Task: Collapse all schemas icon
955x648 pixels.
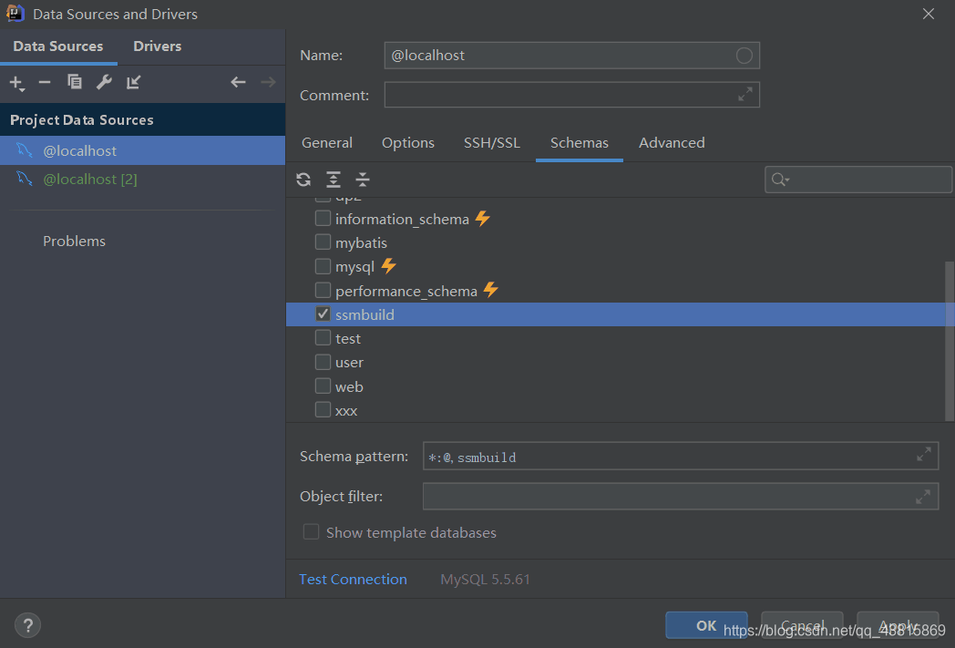Action: [x=363, y=180]
